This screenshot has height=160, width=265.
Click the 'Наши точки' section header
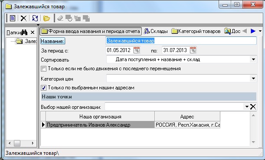coord(149,97)
